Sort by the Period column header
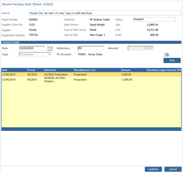Screen dimensions: 183x172 pos(36,70)
